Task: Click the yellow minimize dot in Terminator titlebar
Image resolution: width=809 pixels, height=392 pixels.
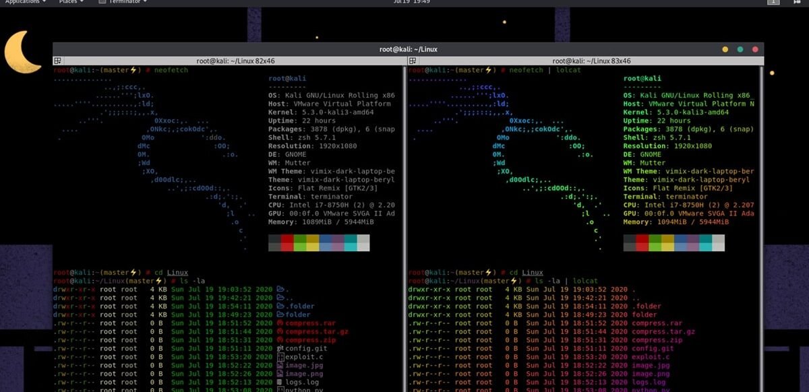Action: [x=725, y=49]
